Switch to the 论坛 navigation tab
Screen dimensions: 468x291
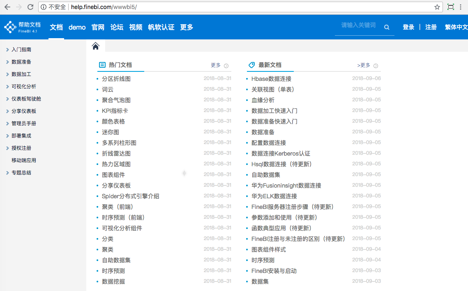point(117,27)
